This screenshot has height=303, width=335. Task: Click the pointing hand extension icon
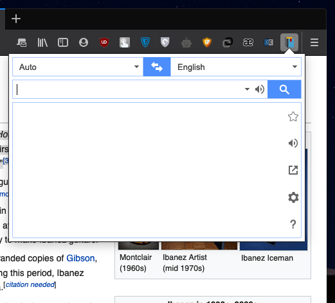click(x=125, y=42)
